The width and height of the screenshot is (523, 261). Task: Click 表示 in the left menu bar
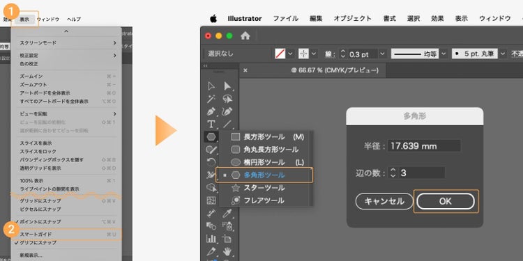coord(24,19)
